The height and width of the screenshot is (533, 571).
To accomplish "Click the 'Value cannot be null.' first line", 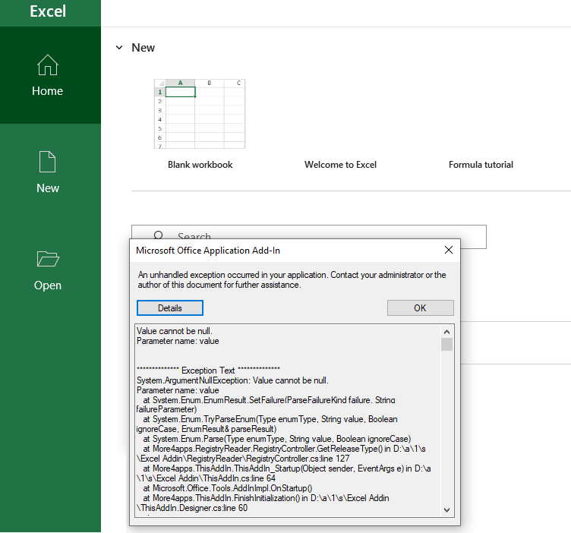I will (x=175, y=331).
